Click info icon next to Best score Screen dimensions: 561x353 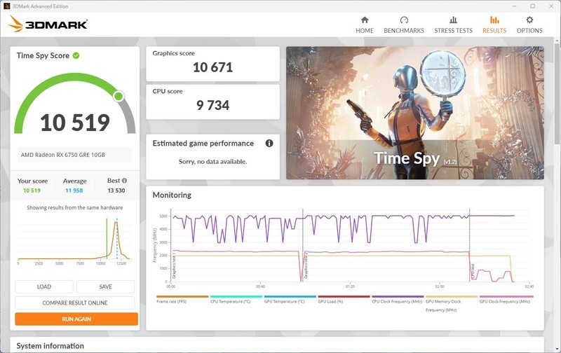tap(124, 181)
